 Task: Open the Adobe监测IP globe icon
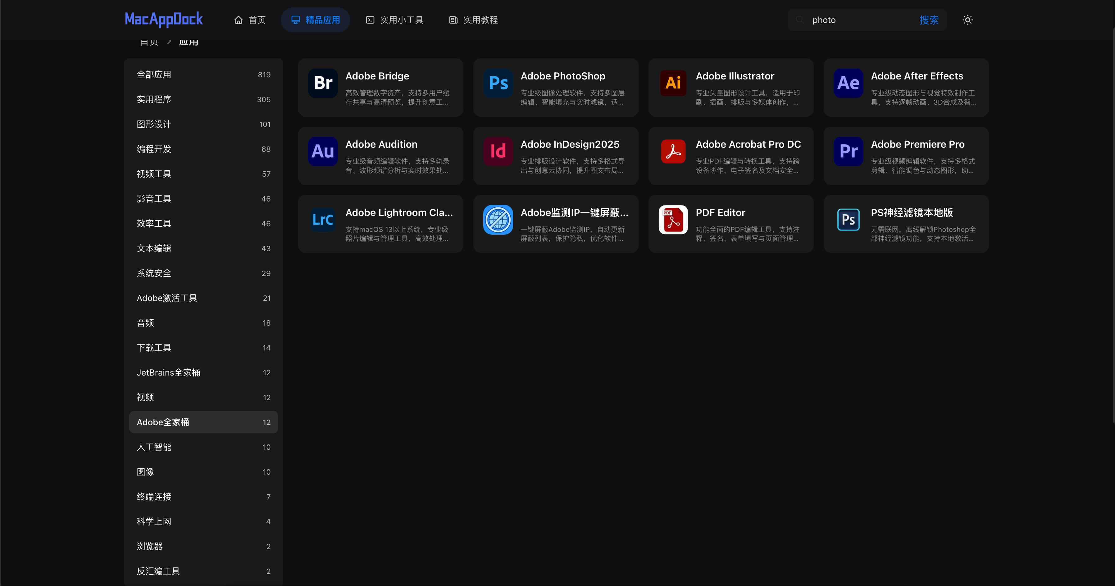498,220
